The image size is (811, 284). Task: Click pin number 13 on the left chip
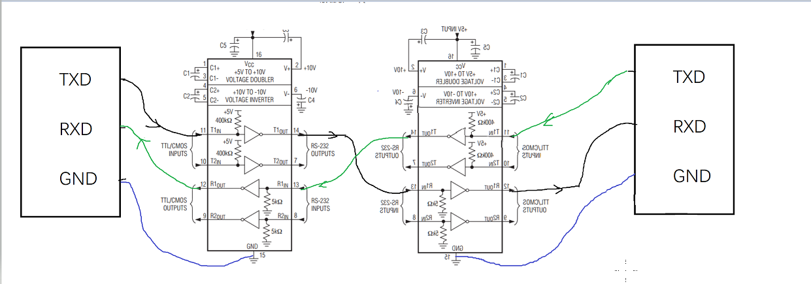tap(297, 185)
